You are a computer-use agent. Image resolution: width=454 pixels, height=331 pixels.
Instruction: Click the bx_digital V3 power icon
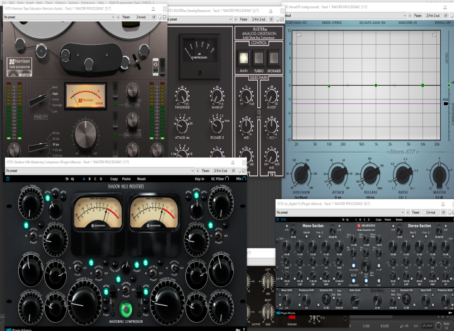(x=278, y=219)
